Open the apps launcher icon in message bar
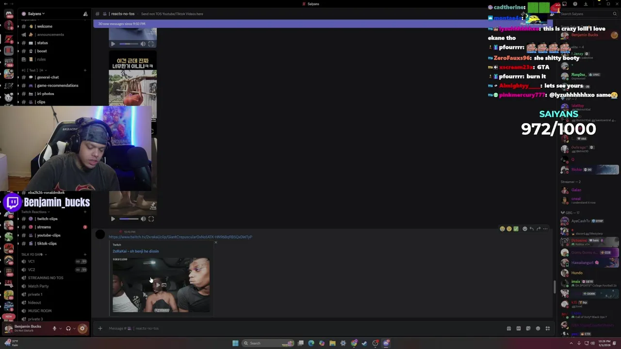Viewport: 621px width, 349px height. [x=548, y=329]
